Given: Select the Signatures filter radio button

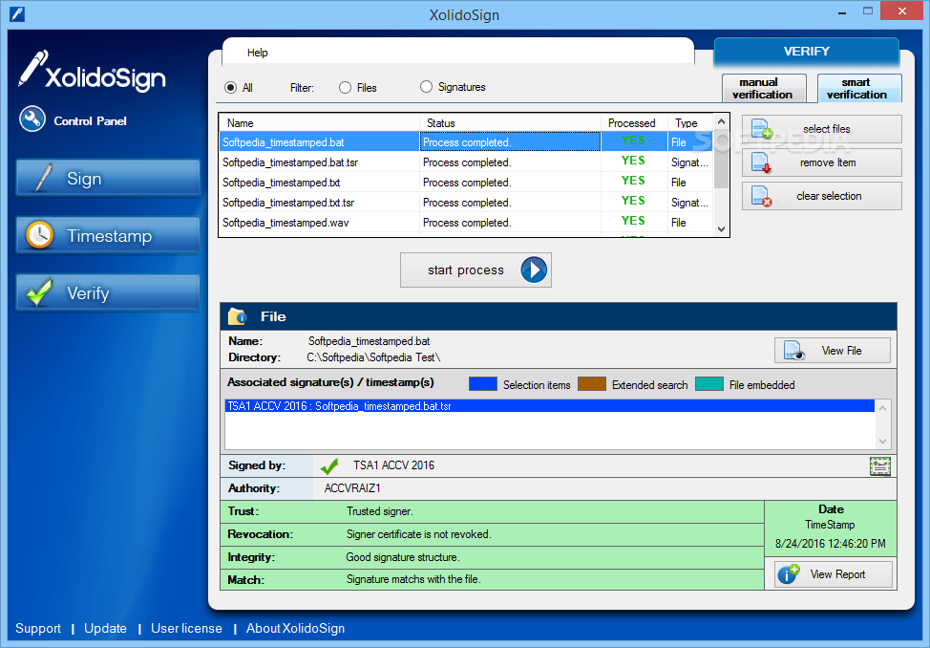Looking at the screenshot, I should [426, 87].
